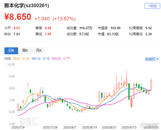Click the 7.00 y-axis price label
Image resolution: width=161 pixels, height=130 pixels.
(x=12, y=100)
